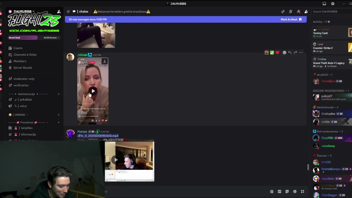Open the Apps launcher icon

(302, 191)
